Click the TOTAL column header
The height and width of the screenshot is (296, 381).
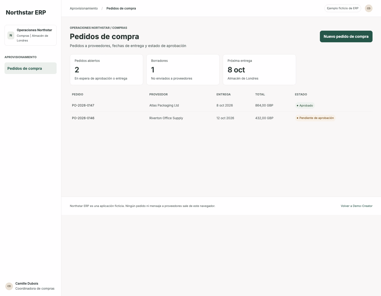click(x=260, y=94)
